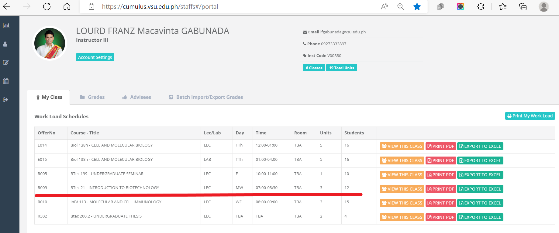
Task: View this class for E014 Biol 138n
Action: tap(402, 146)
